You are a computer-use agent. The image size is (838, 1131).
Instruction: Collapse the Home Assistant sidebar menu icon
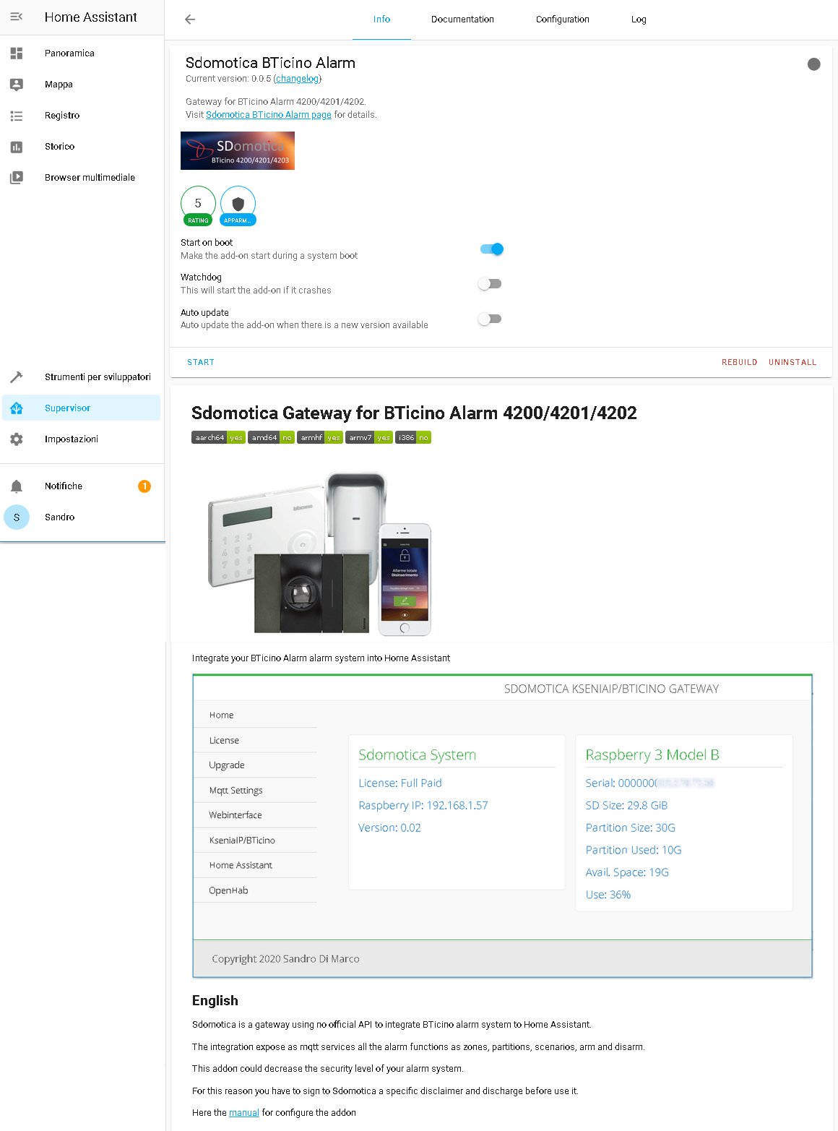[17, 17]
